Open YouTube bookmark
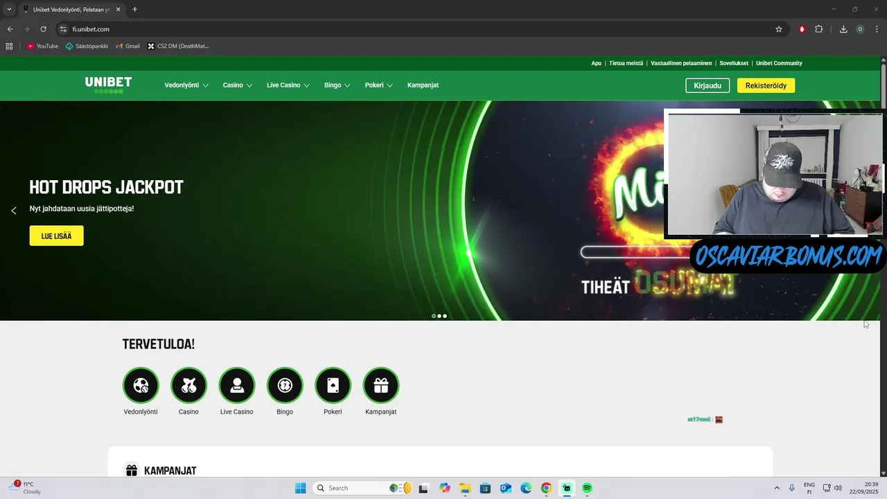Screen dimensions: 887x499 tap(42, 46)
